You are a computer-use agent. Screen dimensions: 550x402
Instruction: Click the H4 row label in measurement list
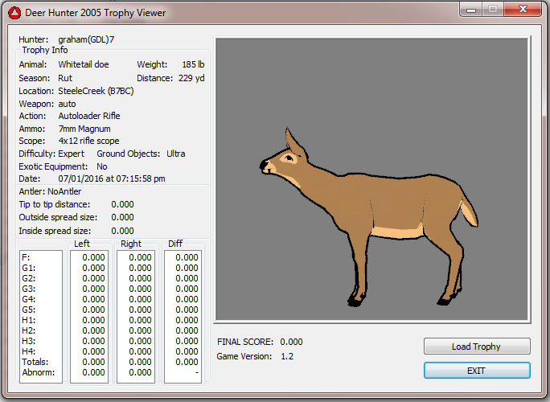29,351
